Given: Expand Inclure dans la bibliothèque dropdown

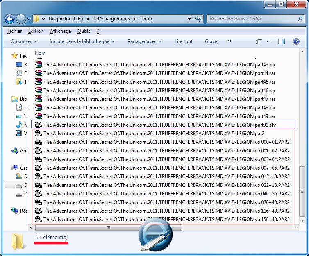Looking at the screenshot, I should click(82, 41).
